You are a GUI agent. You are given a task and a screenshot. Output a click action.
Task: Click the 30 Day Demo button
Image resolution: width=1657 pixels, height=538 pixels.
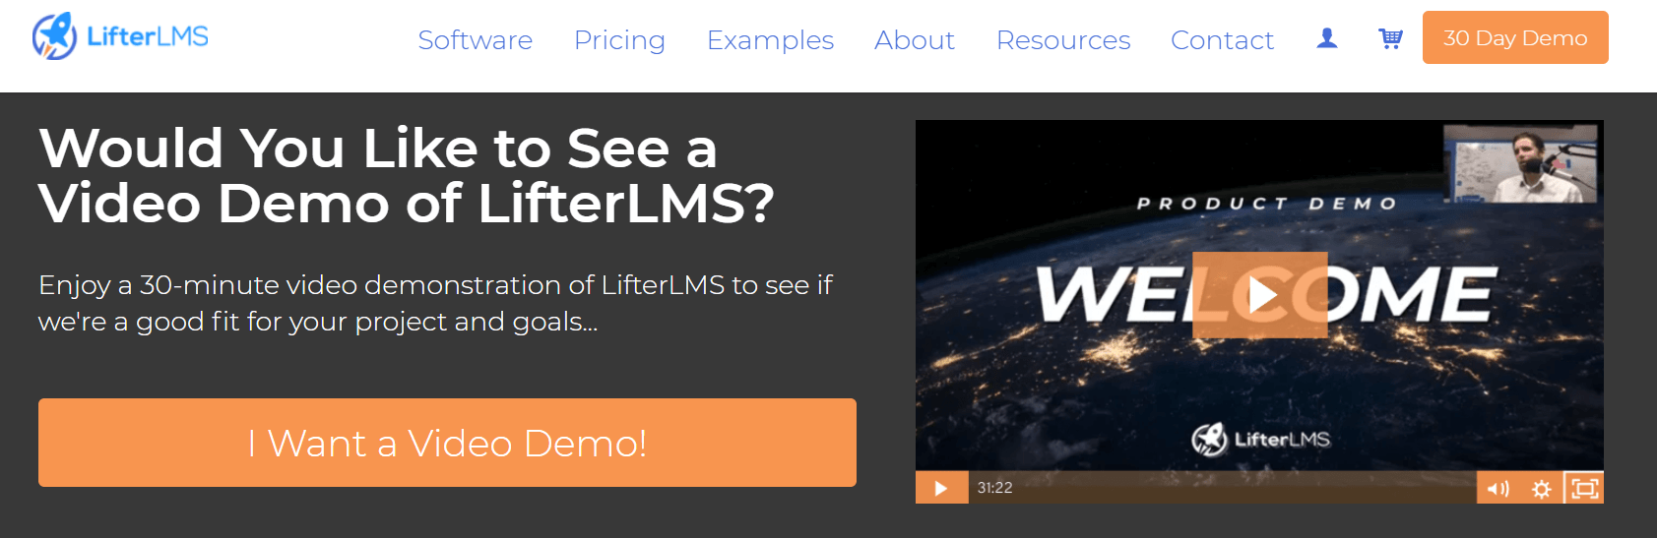(x=1515, y=37)
